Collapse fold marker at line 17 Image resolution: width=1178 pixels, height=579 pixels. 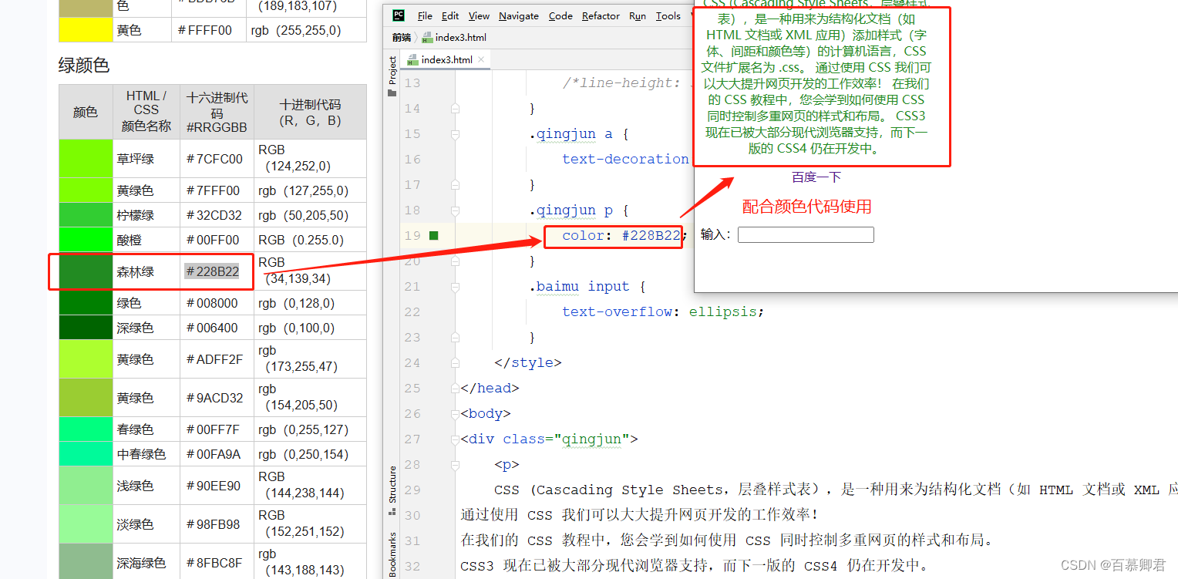click(455, 185)
